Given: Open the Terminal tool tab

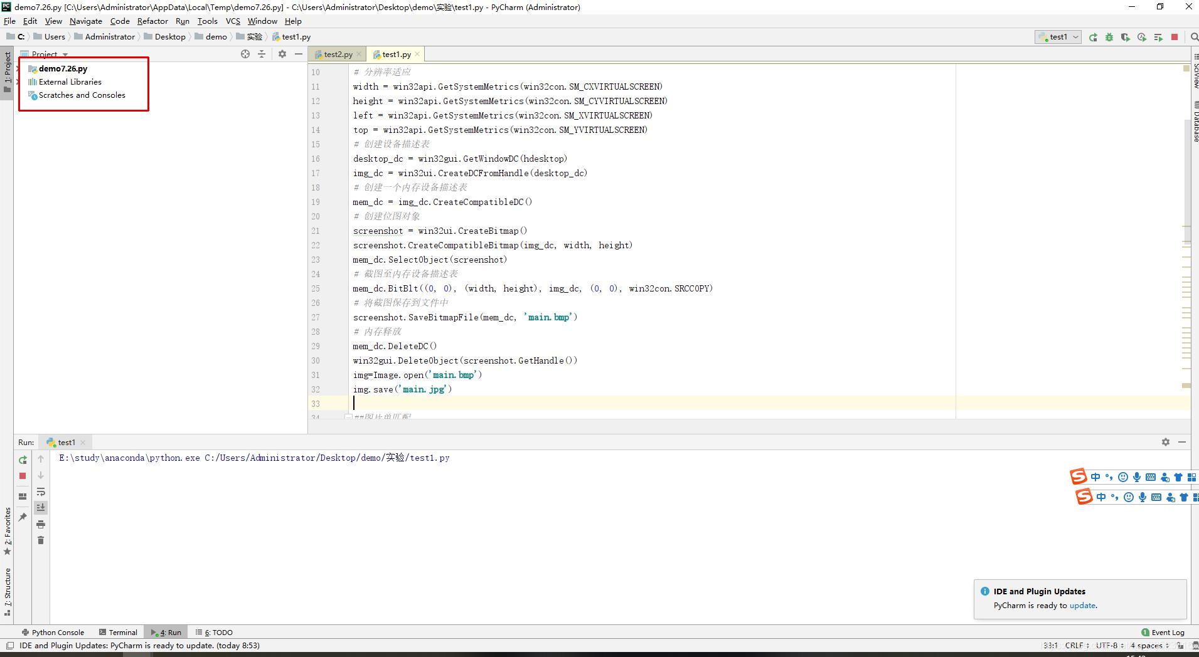Looking at the screenshot, I should click(x=118, y=633).
